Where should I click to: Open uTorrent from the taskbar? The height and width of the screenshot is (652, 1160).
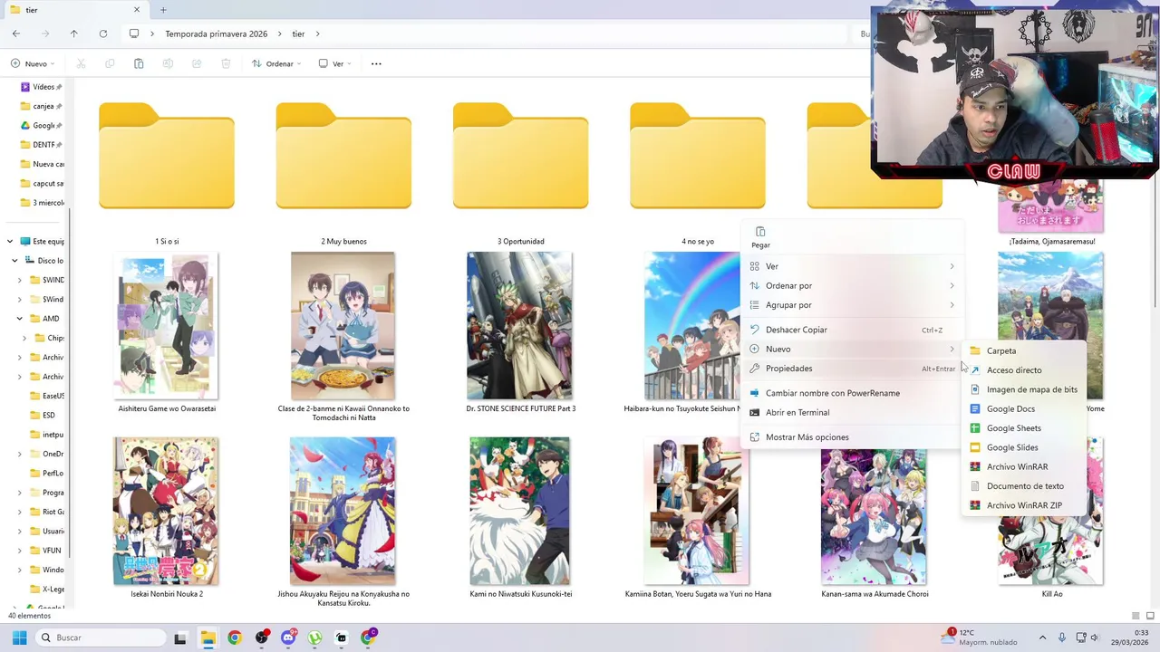[x=314, y=638]
